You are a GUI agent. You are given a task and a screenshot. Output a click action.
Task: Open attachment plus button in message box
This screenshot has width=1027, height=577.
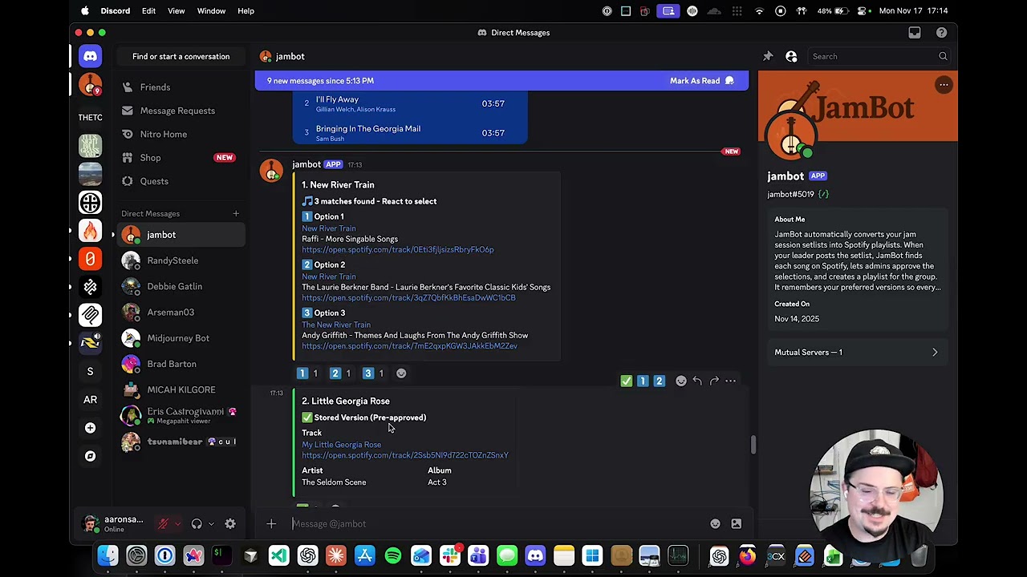(271, 524)
